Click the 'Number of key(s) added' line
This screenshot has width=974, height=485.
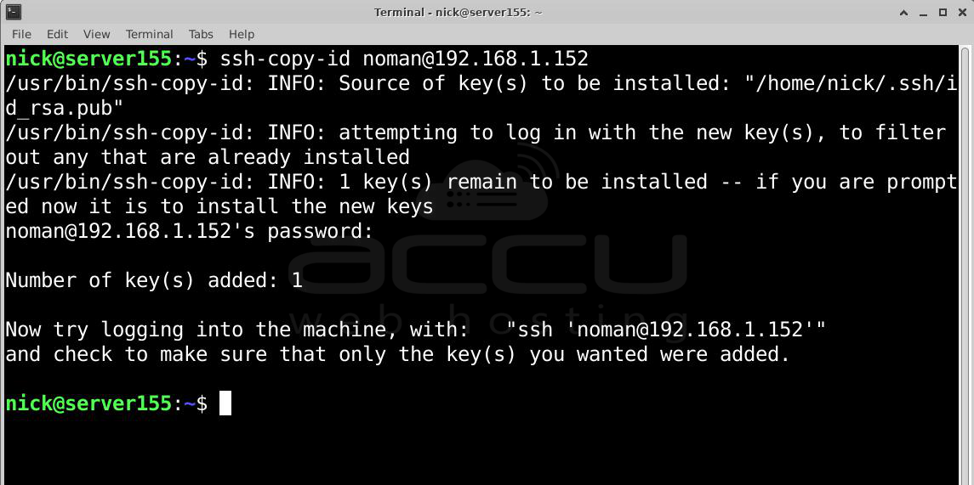pyautogui.click(x=154, y=280)
